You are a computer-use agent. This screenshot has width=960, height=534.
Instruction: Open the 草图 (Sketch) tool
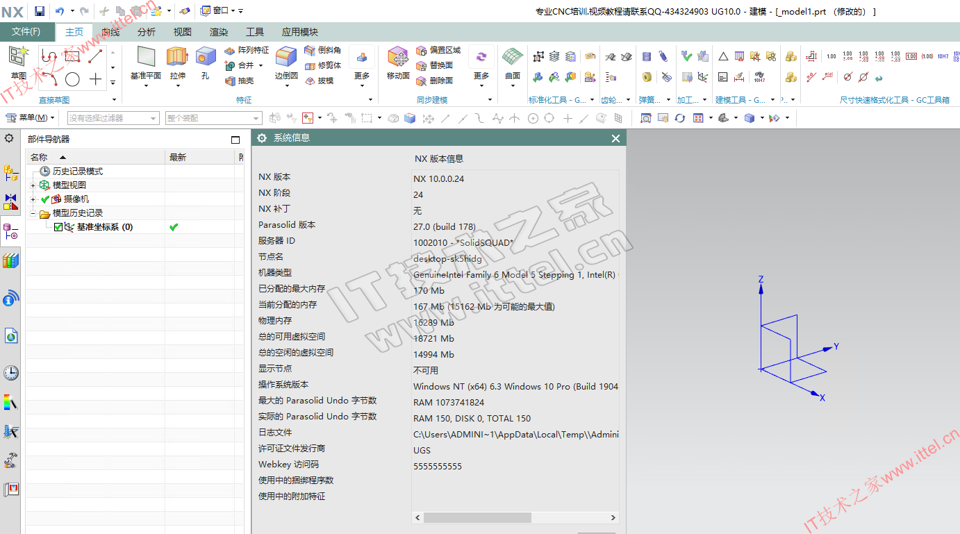(19, 63)
